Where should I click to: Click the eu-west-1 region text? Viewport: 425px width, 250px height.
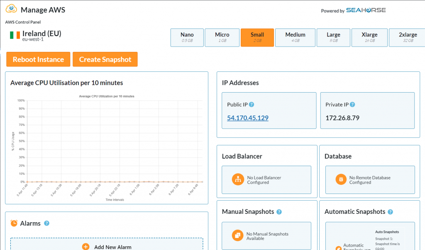point(33,39)
